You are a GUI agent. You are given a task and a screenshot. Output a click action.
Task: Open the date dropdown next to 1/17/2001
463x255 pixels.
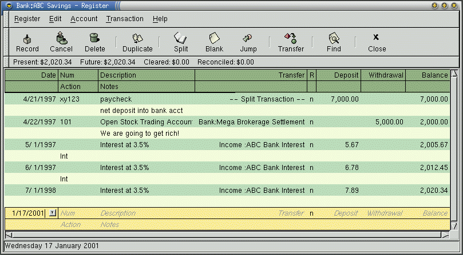click(x=52, y=213)
